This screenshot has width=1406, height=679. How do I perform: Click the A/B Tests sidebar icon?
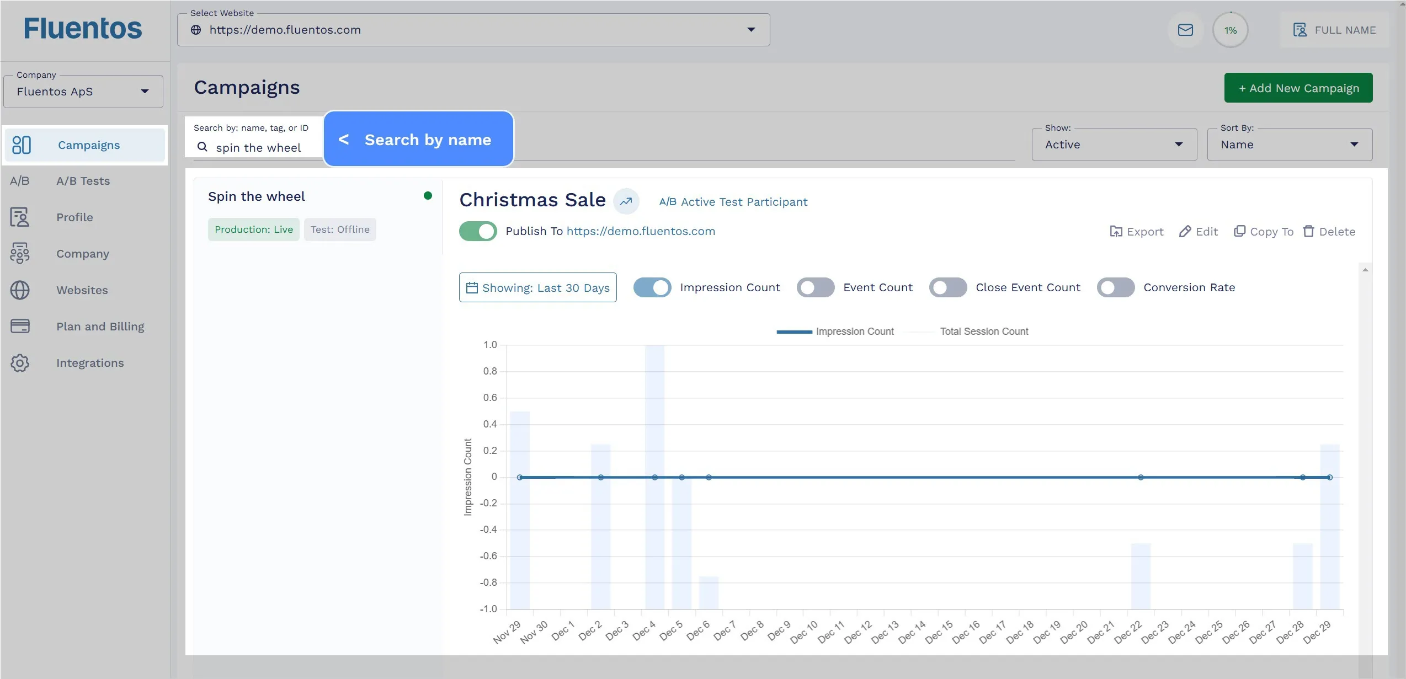point(20,181)
